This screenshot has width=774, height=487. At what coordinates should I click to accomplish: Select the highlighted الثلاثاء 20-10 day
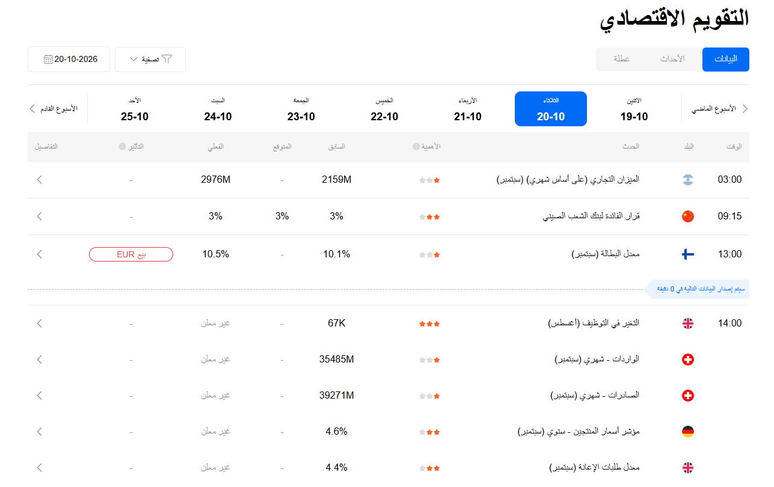pyautogui.click(x=551, y=109)
